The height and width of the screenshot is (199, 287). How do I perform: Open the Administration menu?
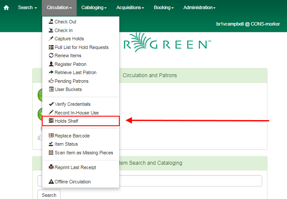tap(199, 8)
